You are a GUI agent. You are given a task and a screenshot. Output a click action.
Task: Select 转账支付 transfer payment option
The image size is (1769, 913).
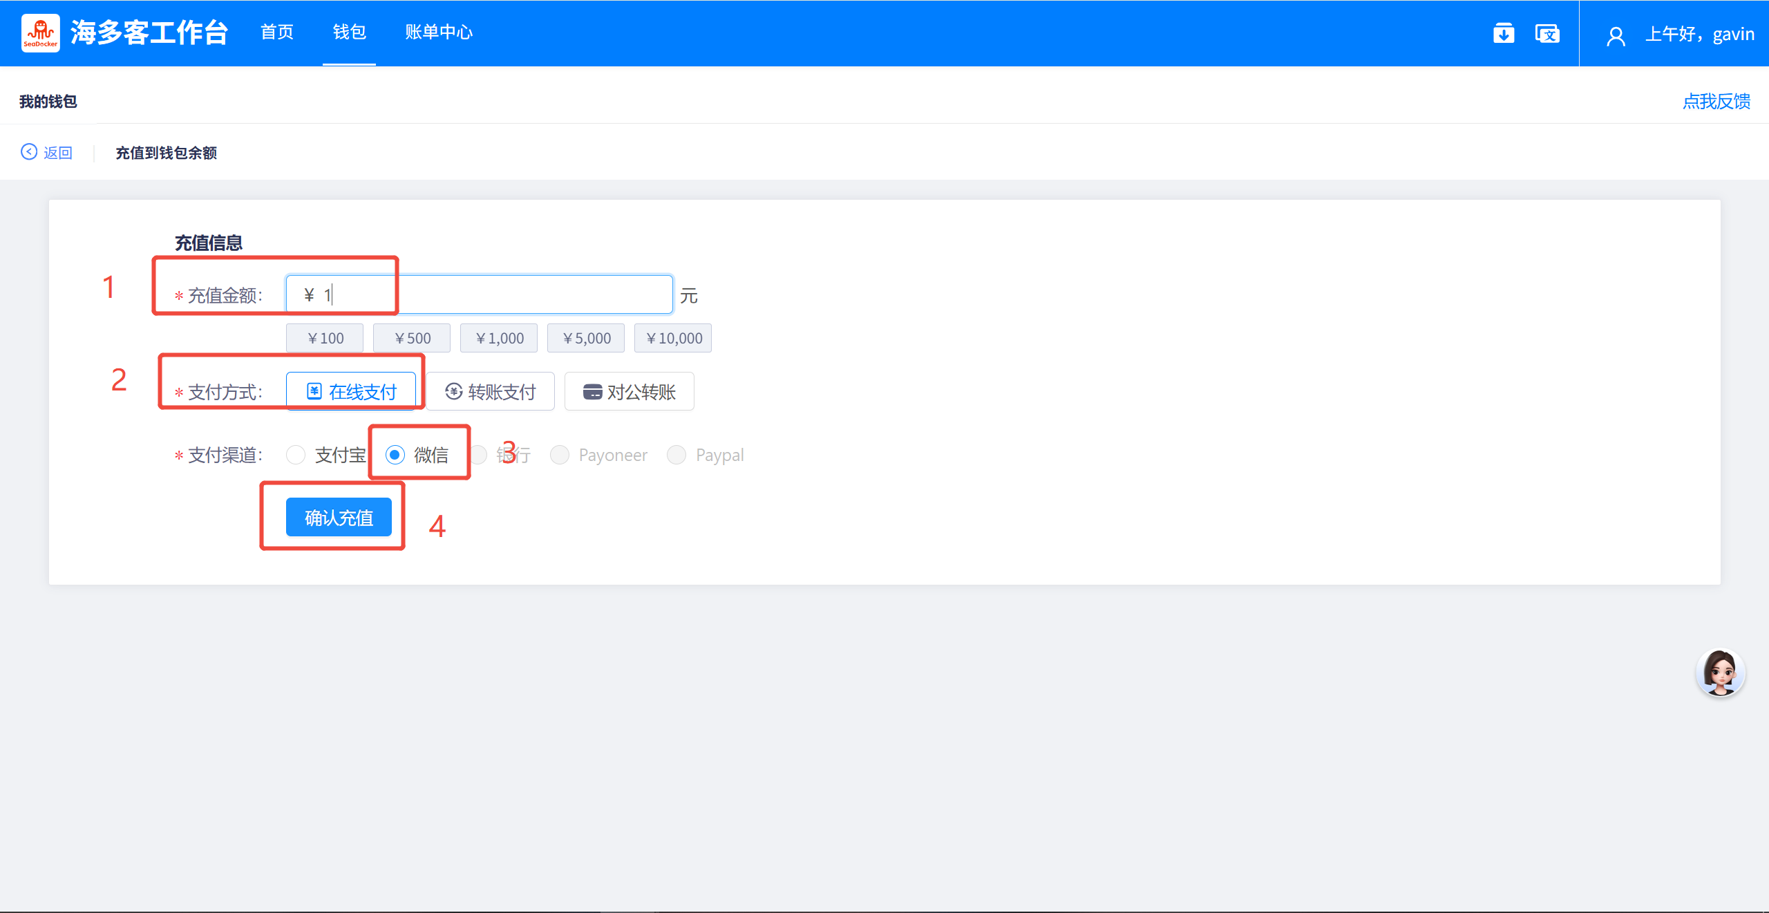pos(490,392)
